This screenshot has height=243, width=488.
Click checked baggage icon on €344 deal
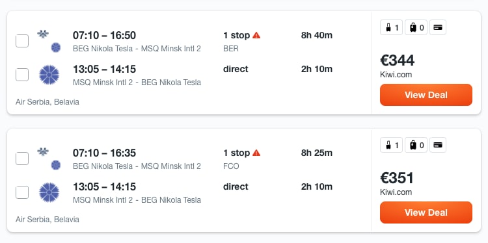tap(416, 27)
